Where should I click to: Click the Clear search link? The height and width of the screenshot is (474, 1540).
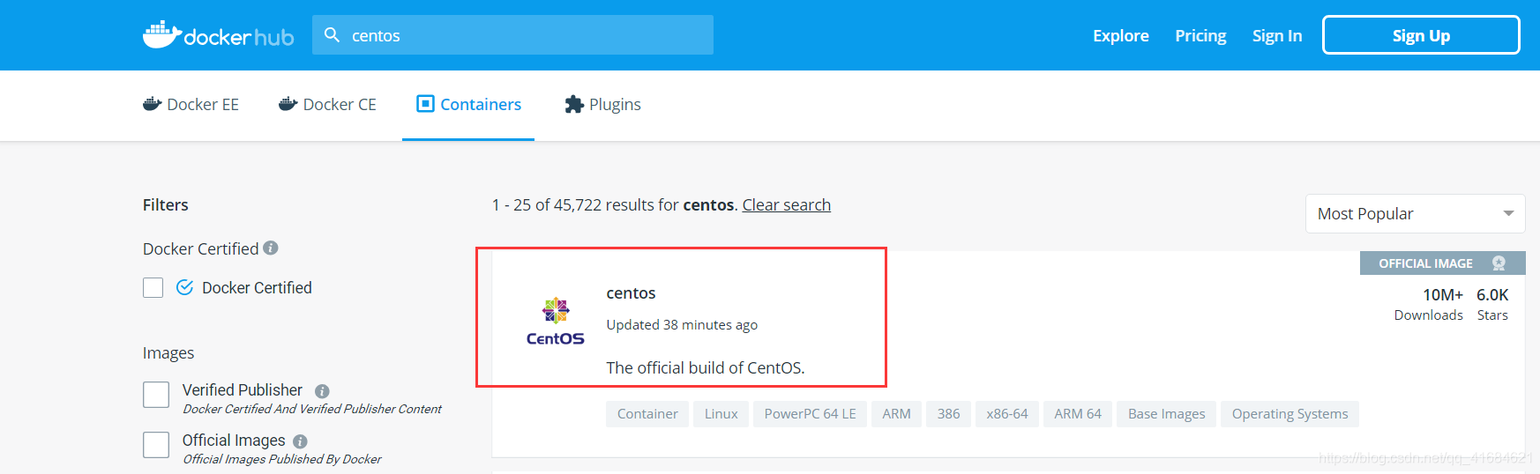[787, 205]
